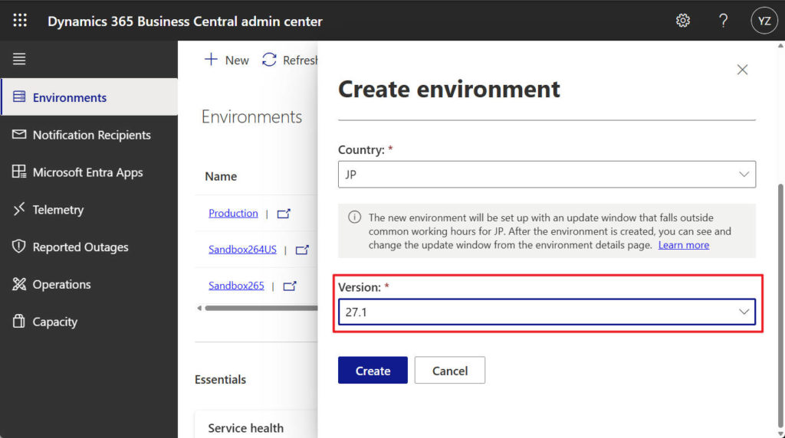The height and width of the screenshot is (438, 785).
Task: Navigate to Reported Outages
Action: pyautogui.click(x=80, y=247)
